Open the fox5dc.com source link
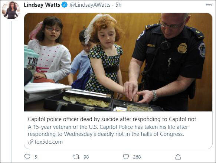Image resolution: width=216 pixels, height=163 pixels. coord(49,142)
